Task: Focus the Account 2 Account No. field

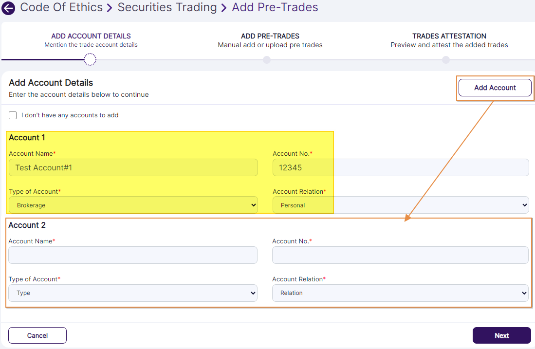Action: (x=400, y=255)
